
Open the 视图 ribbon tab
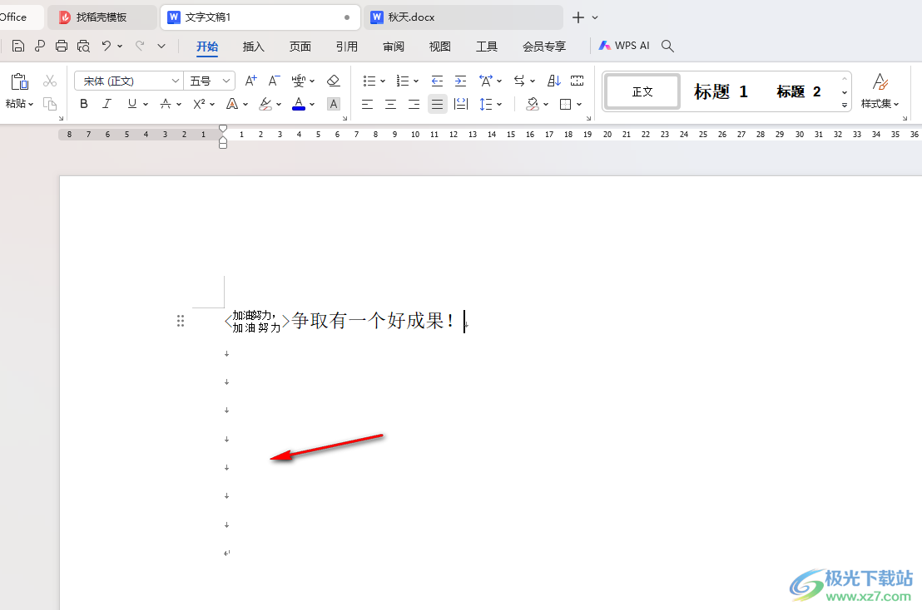440,47
